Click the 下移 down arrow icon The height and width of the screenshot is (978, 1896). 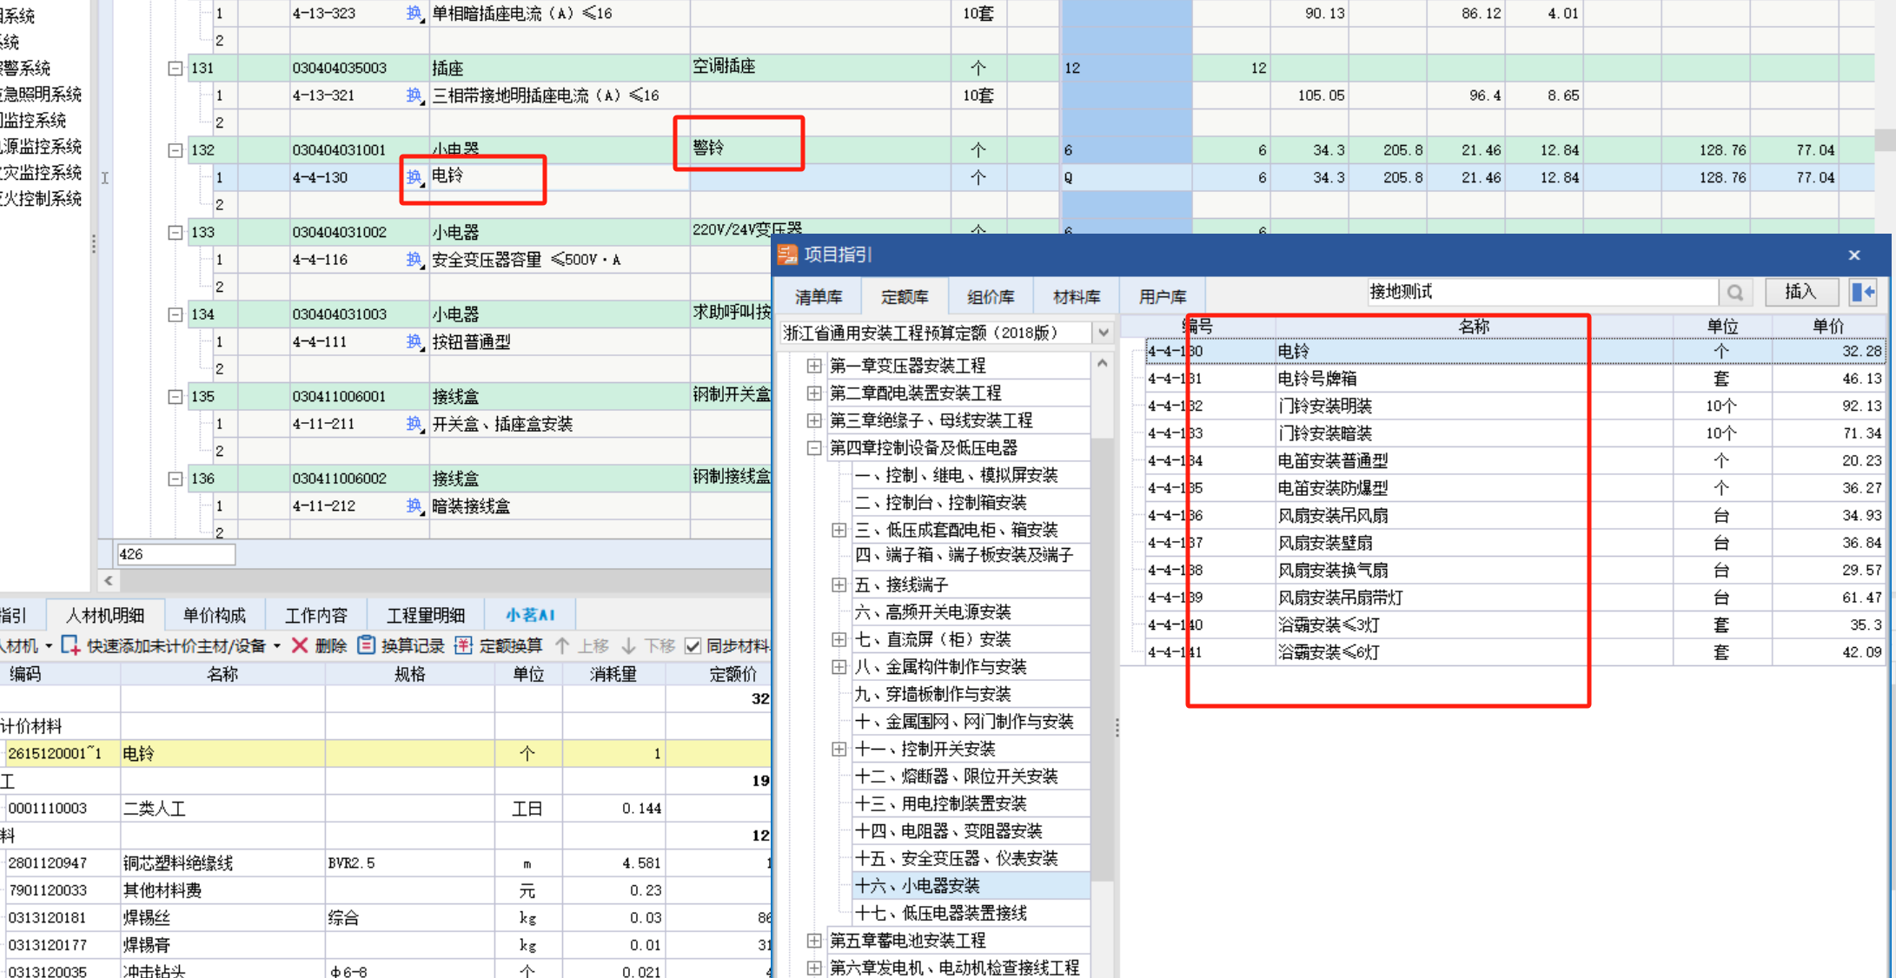tap(628, 645)
